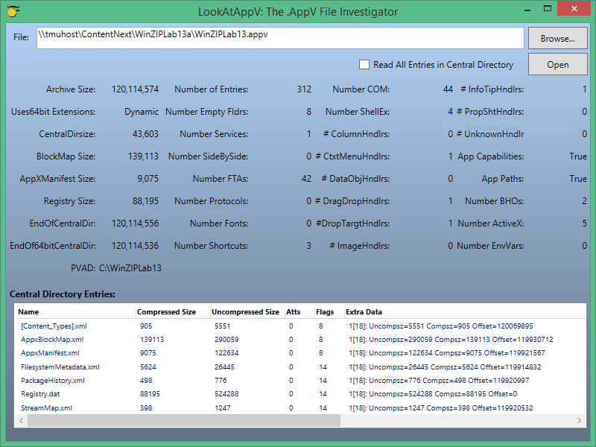
Task: Click Uses64bit Extensions value Dynamic
Action: point(142,112)
